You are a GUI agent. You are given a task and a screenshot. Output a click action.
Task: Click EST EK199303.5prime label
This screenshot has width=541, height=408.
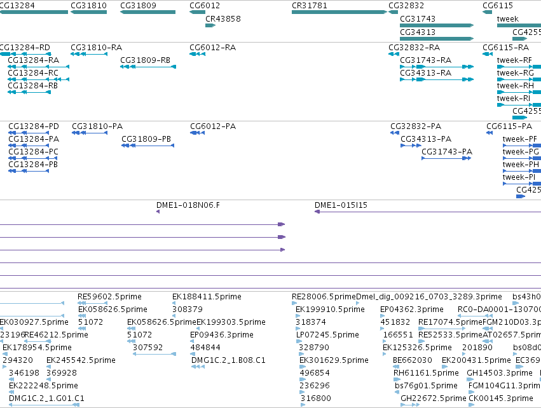pyautogui.click(x=231, y=322)
